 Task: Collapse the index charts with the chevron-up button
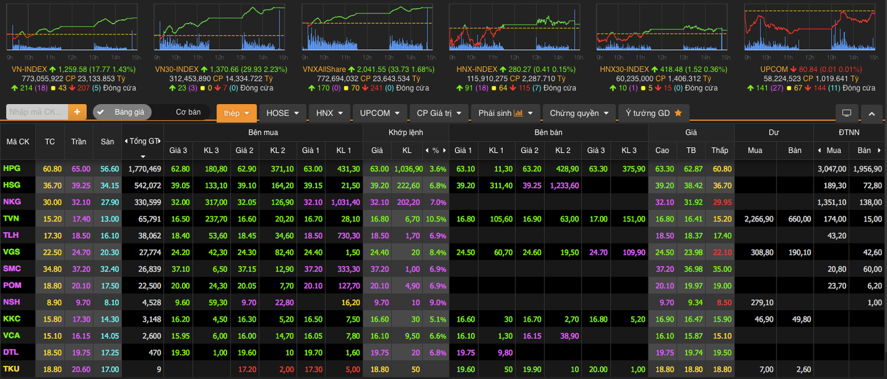(x=872, y=113)
